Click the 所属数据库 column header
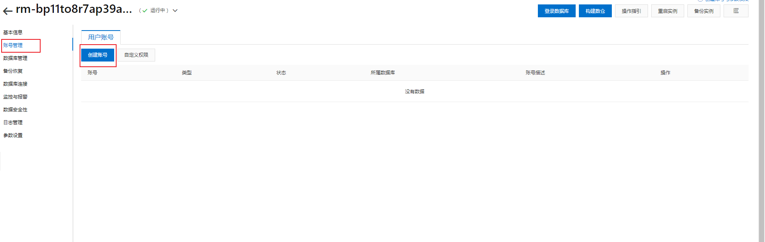The height and width of the screenshot is (242, 765). [383, 73]
